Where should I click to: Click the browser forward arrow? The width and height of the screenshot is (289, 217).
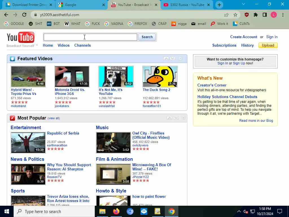[x=15, y=15]
